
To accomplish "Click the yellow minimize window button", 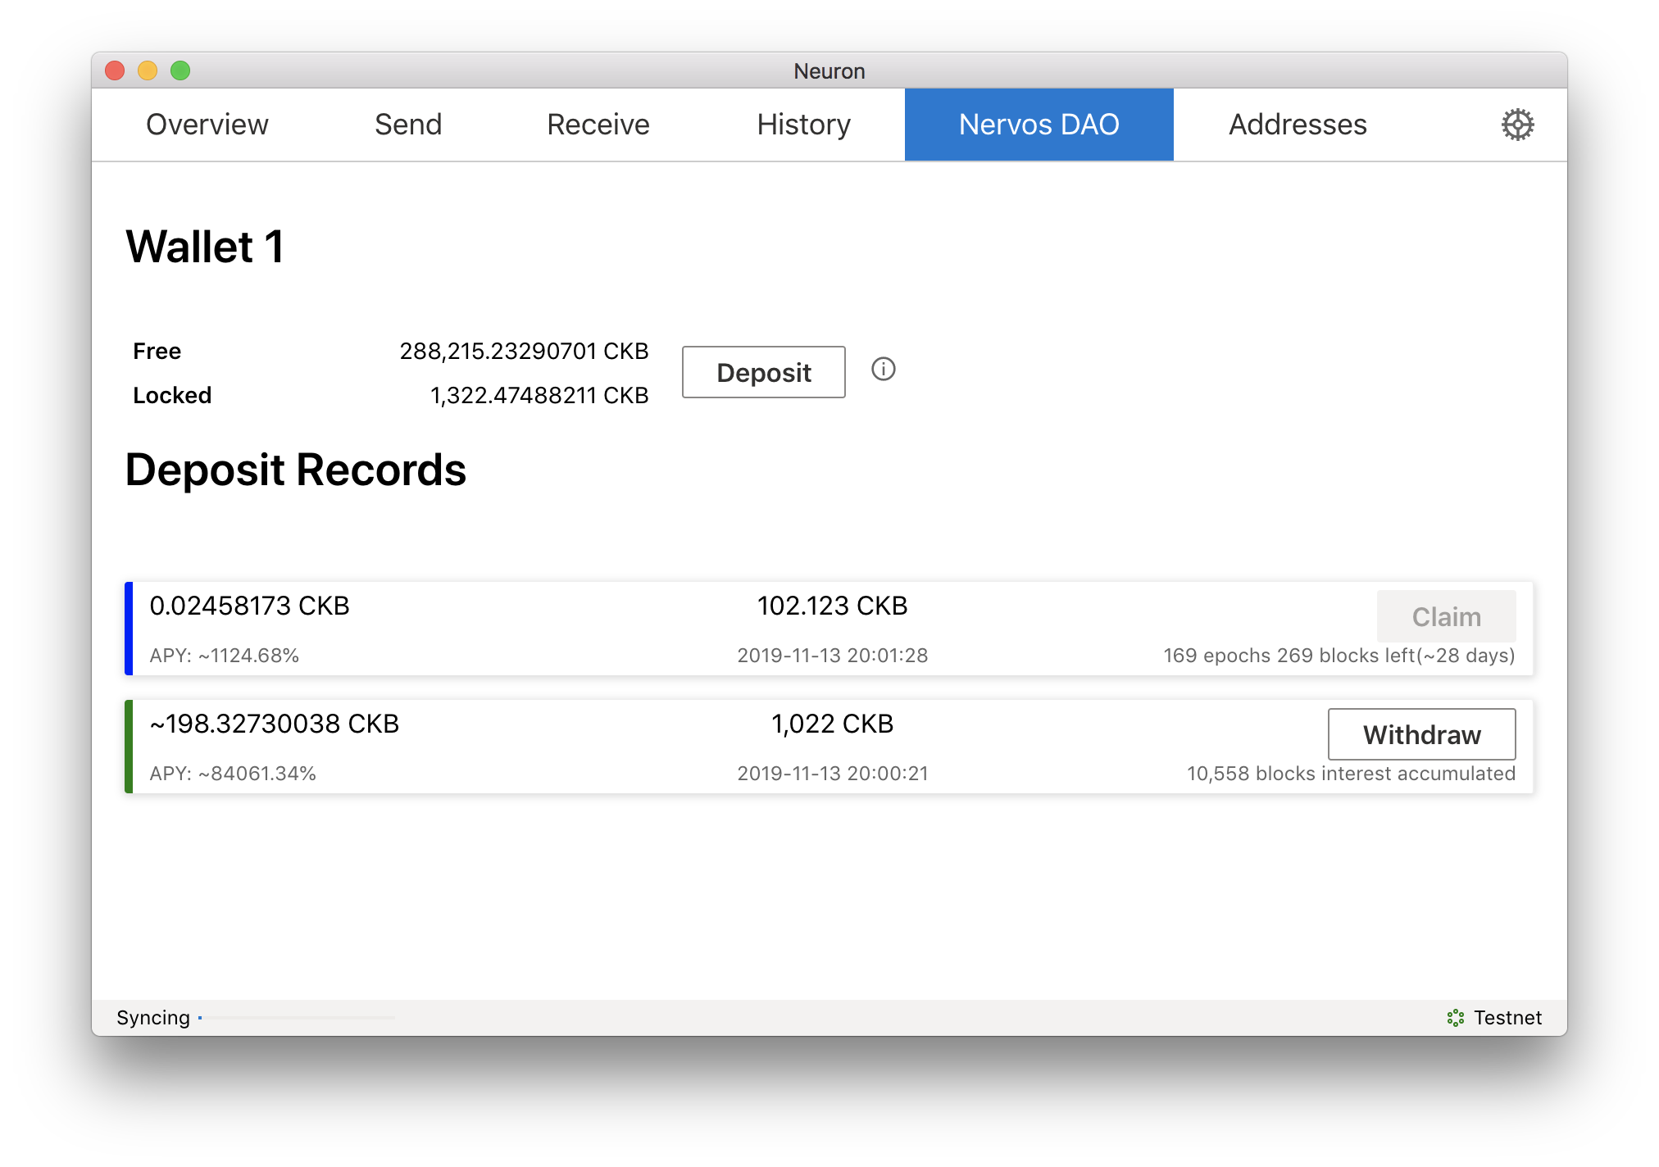I will 148,70.
